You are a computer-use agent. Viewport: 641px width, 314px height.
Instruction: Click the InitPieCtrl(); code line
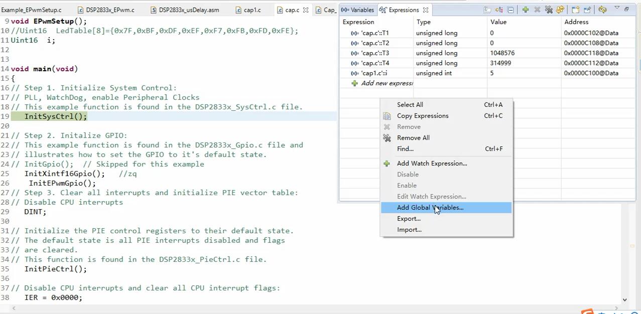[x=56, y=269]
